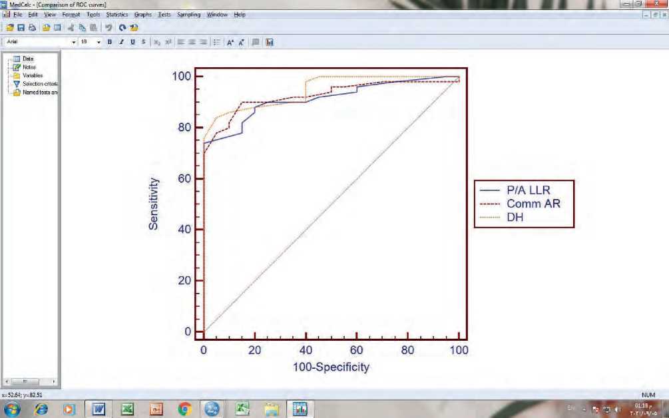669x418 pixels.
Task: Open the Edit menu
Action: click(33, 15)
